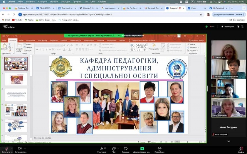The image size is (247, 154).
Task: Open Reactions heart icon
Action: coord(126,149)
